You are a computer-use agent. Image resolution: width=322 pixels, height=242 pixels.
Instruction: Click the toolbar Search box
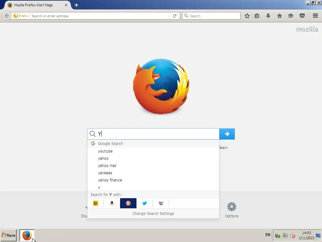pos(211,16)
